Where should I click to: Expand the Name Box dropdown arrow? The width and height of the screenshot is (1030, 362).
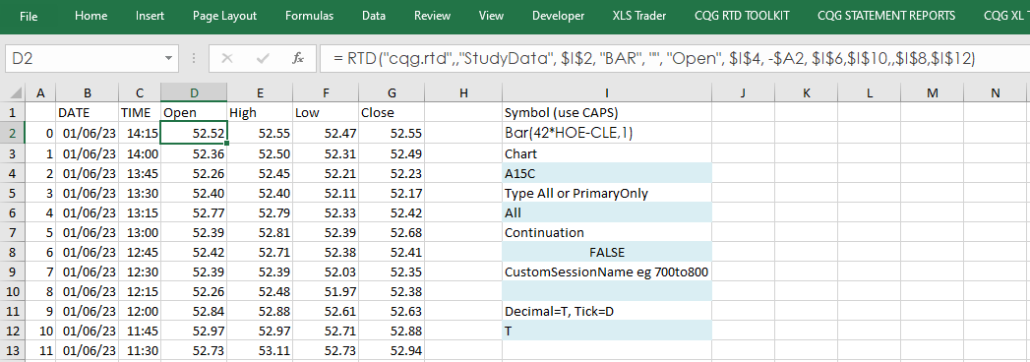(x=169, y=59)
